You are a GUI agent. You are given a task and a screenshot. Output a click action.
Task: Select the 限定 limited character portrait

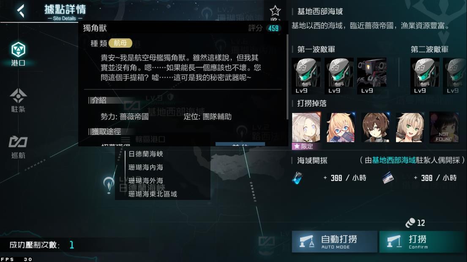[x=306, y=130]
